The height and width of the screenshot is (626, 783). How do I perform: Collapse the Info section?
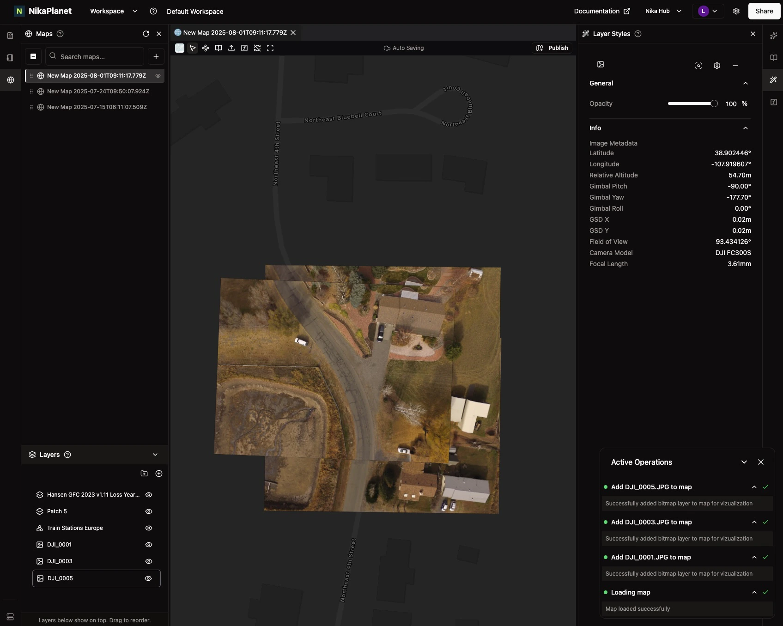click(745, 128)
